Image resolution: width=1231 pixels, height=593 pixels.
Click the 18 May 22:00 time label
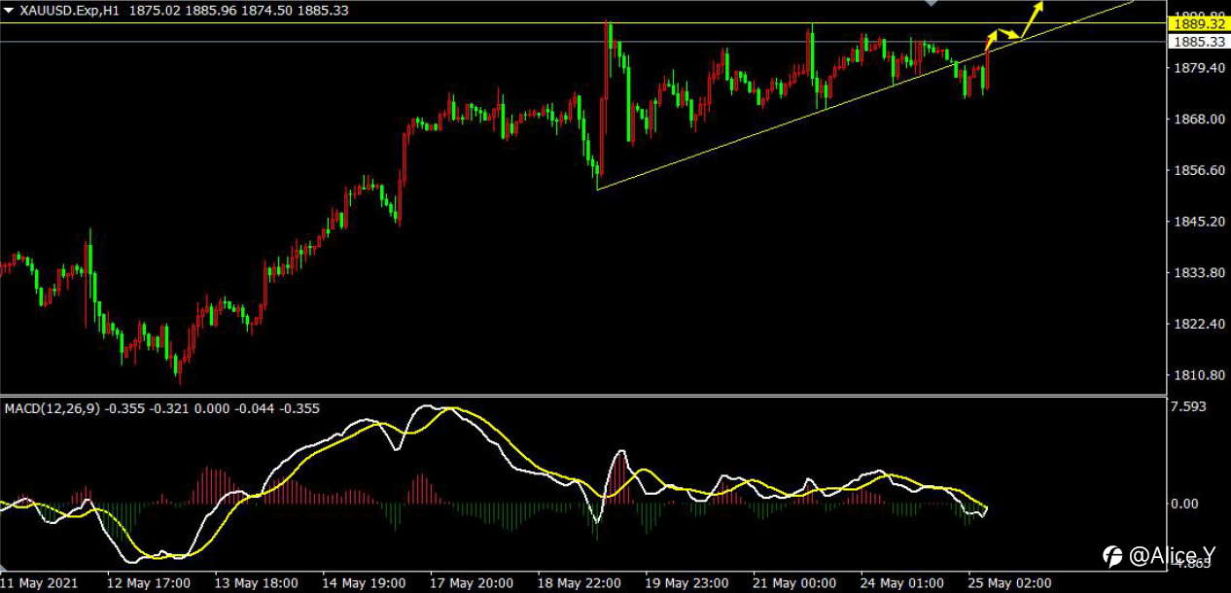pos(580,583)
